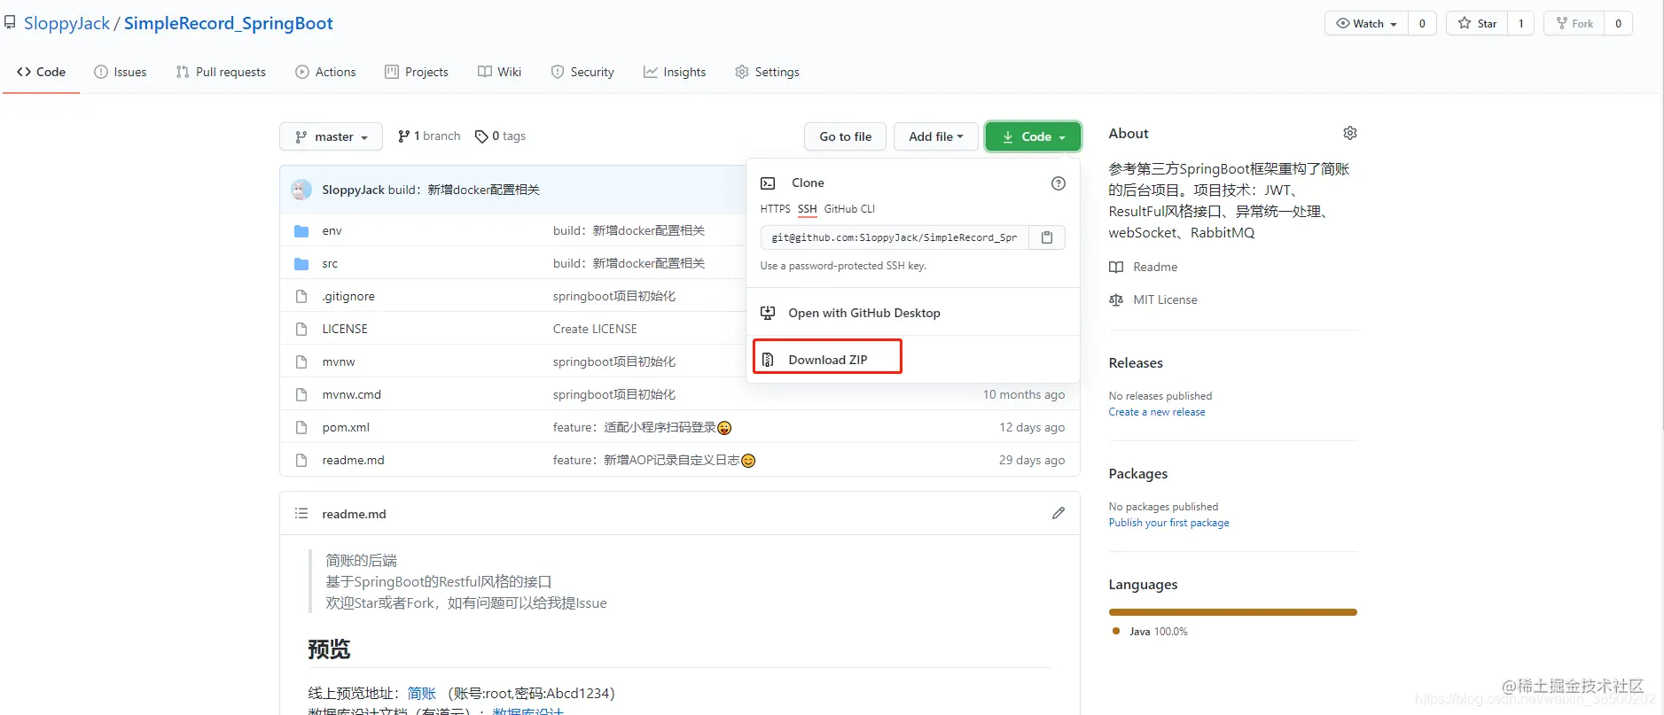Screen dimensions: 1664x715
Task: Select the GitHub CLI clone option
Action: pos(849,209)
